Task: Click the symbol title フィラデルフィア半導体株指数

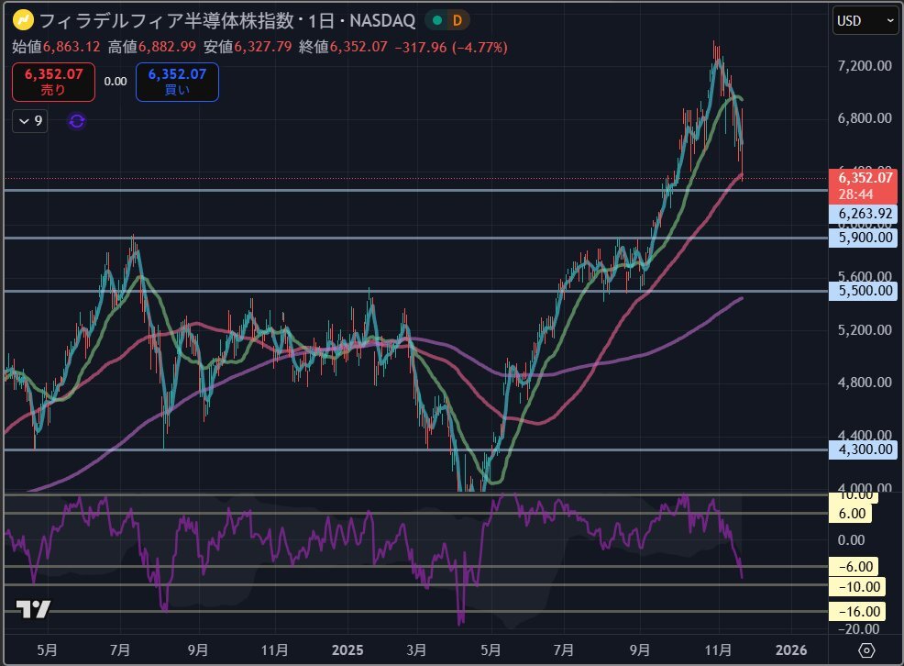Action: click(x=166, y=21)
